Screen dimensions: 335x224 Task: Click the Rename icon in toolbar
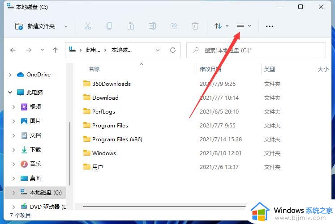coord(152,26)
